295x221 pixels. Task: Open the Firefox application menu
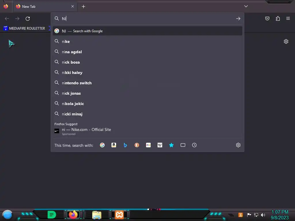[288, 18]
